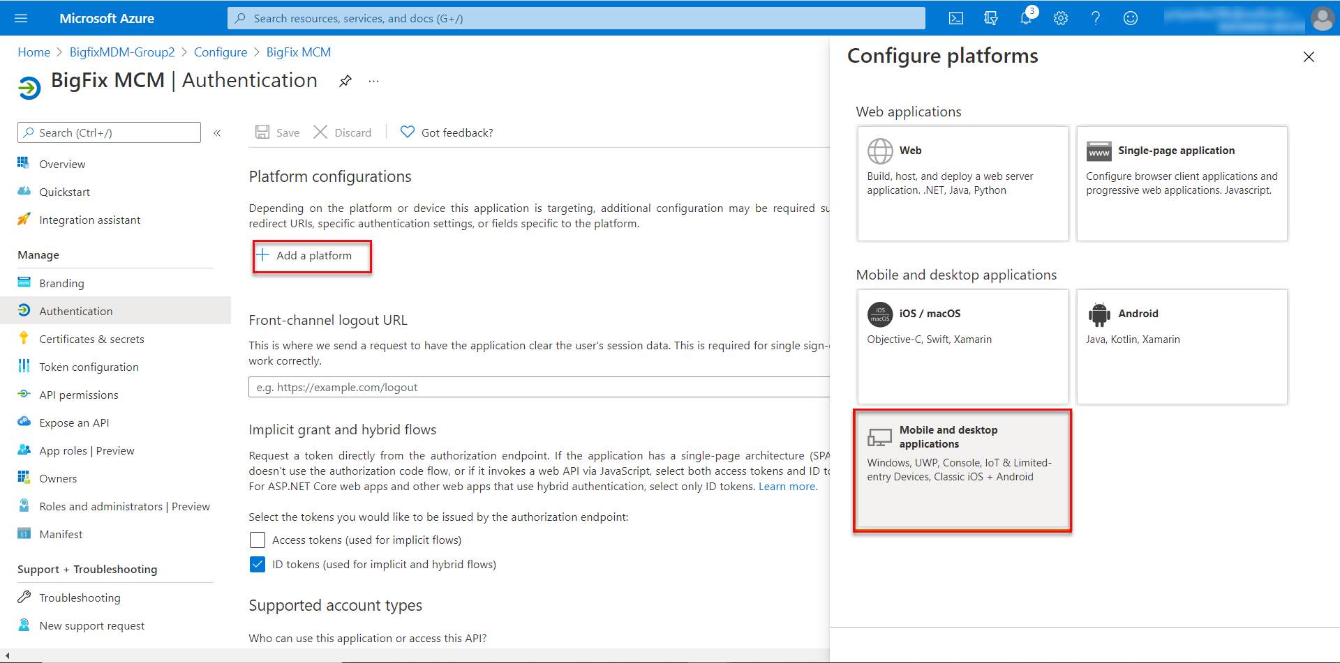Open portal settings gear
This screenshot has height=663, width=1340.
coord(1061,18)
